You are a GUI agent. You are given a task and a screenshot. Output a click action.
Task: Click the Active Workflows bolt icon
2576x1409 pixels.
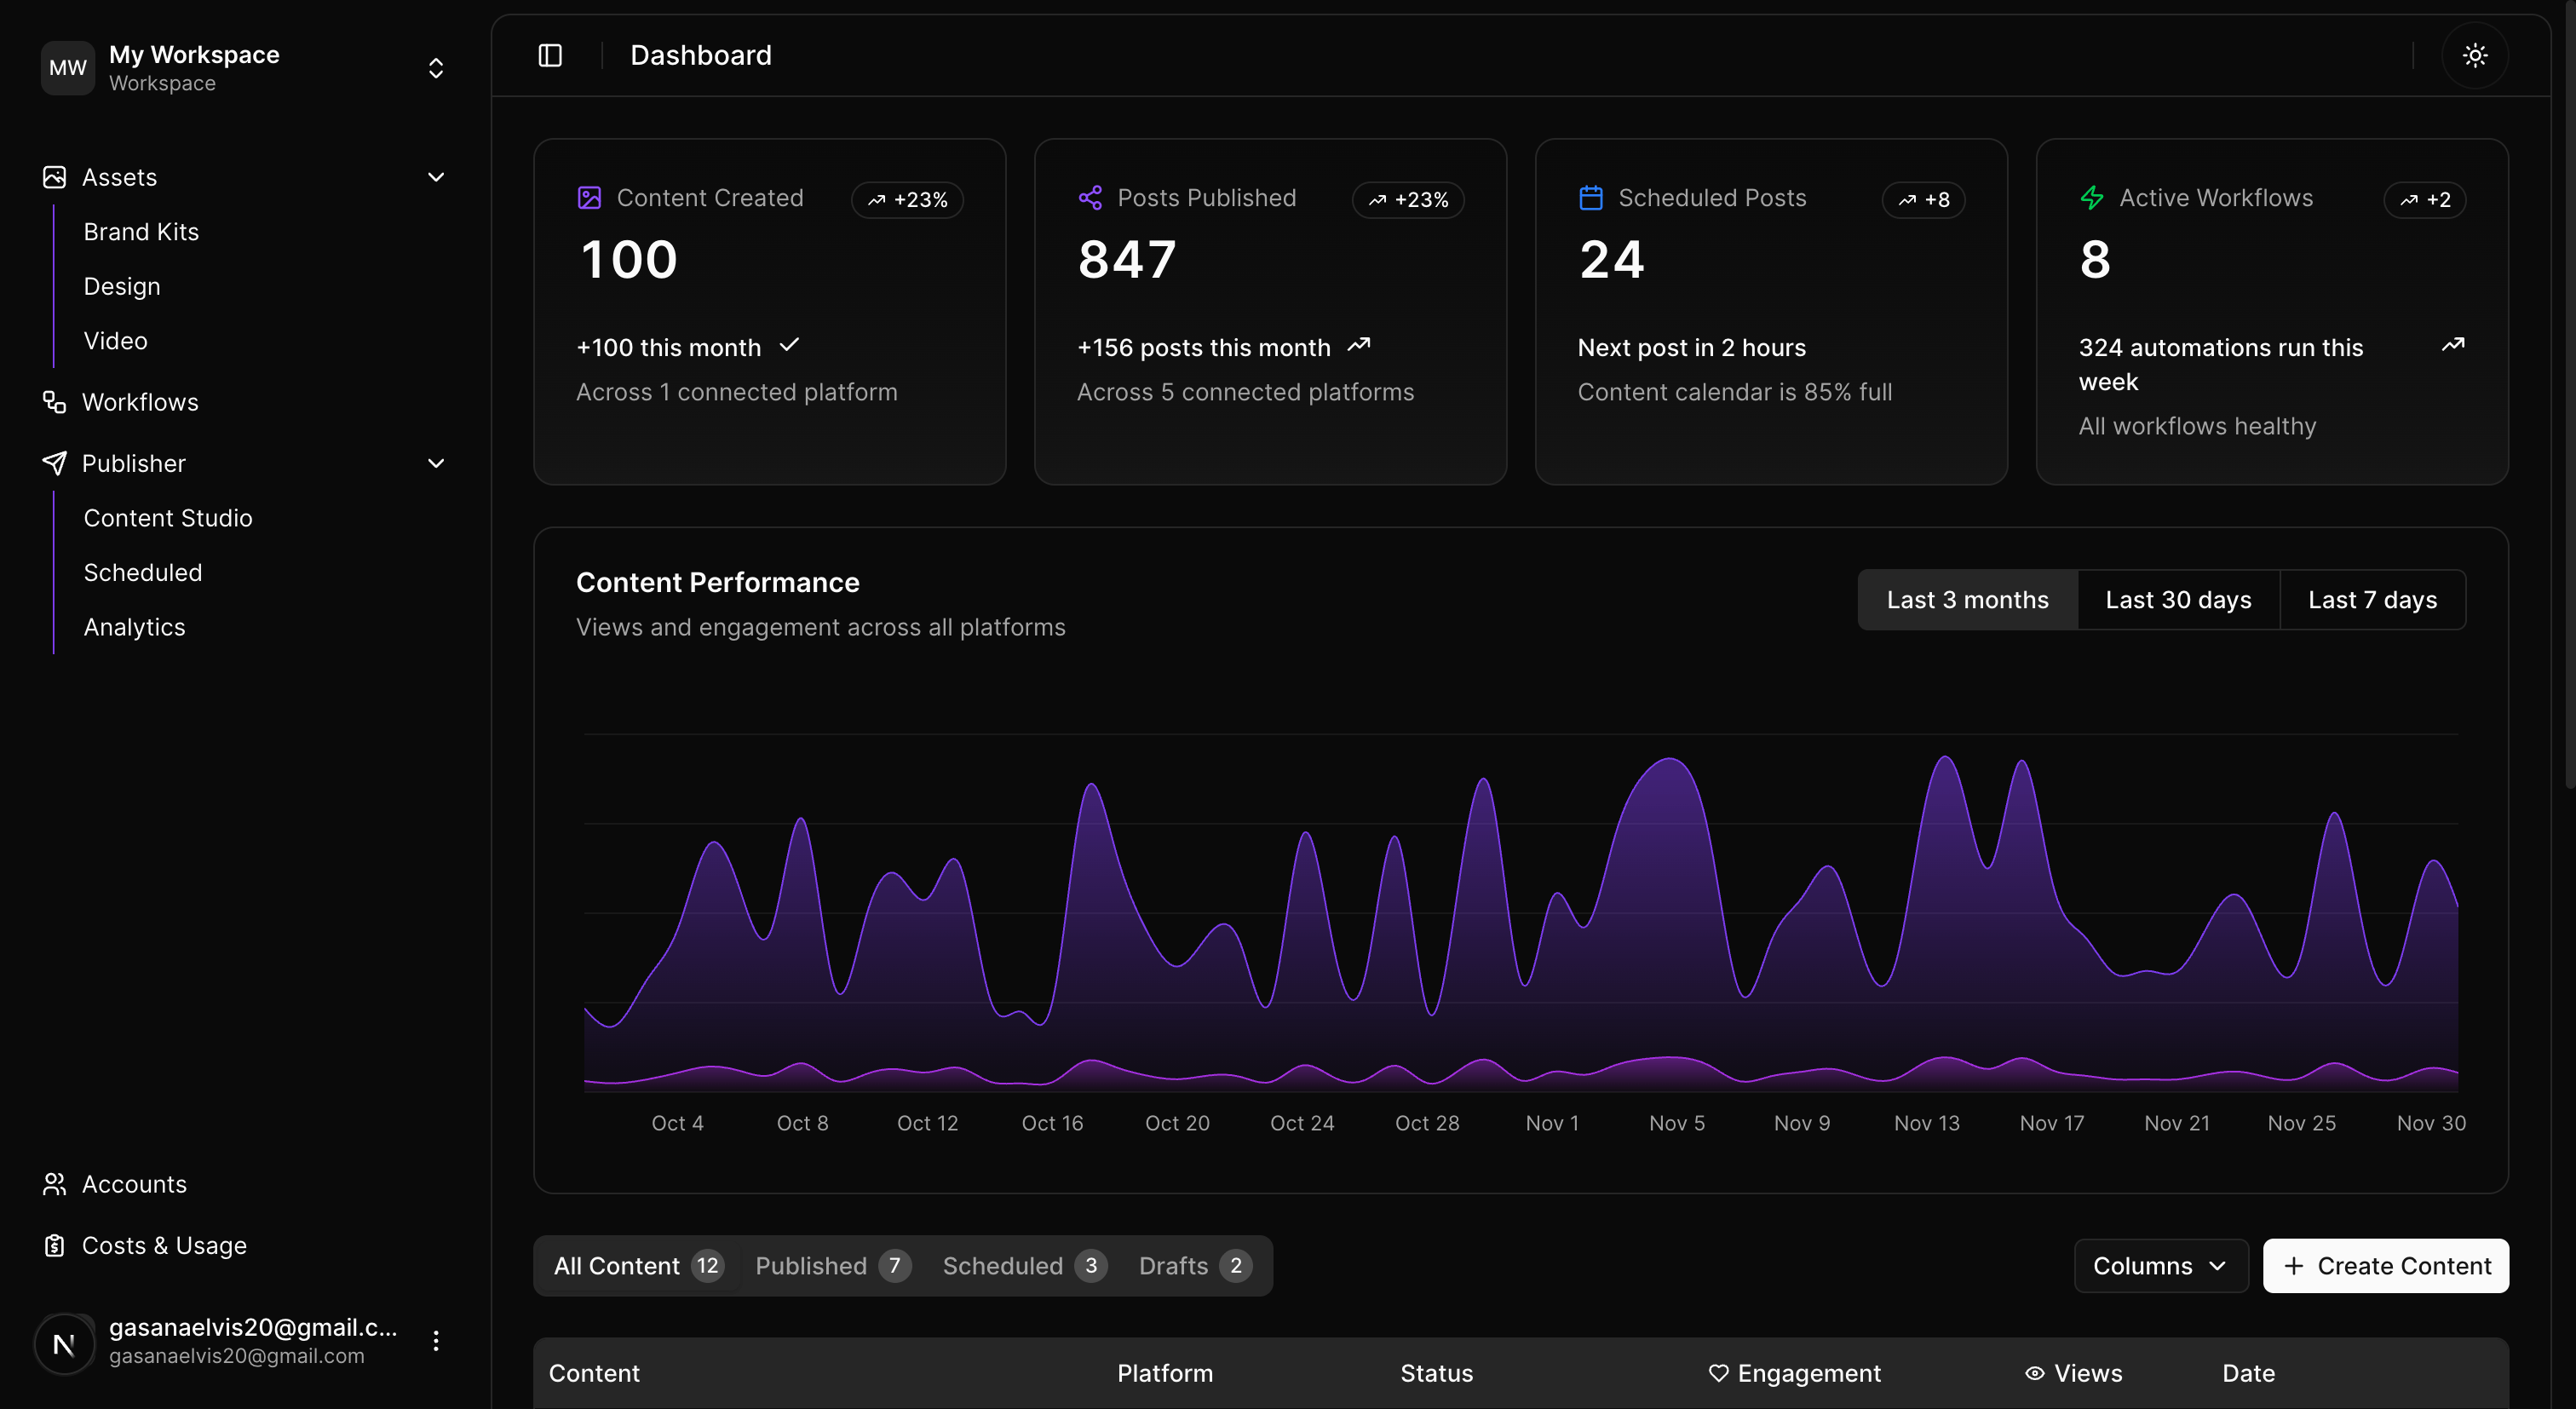click(x=2093, y=197)
